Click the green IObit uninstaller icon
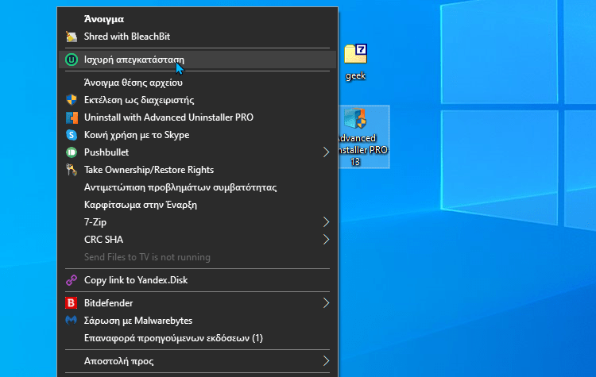Screen dimensions: 596x377 tap(72, 60)
